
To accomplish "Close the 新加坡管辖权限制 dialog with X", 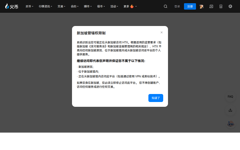I will tap(162, 32).
